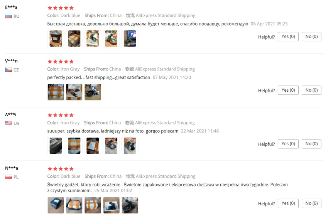This screenshot has width=328, height=215.
Task: Click the Czech flag icon by CZ
Action: pos(8,70)
